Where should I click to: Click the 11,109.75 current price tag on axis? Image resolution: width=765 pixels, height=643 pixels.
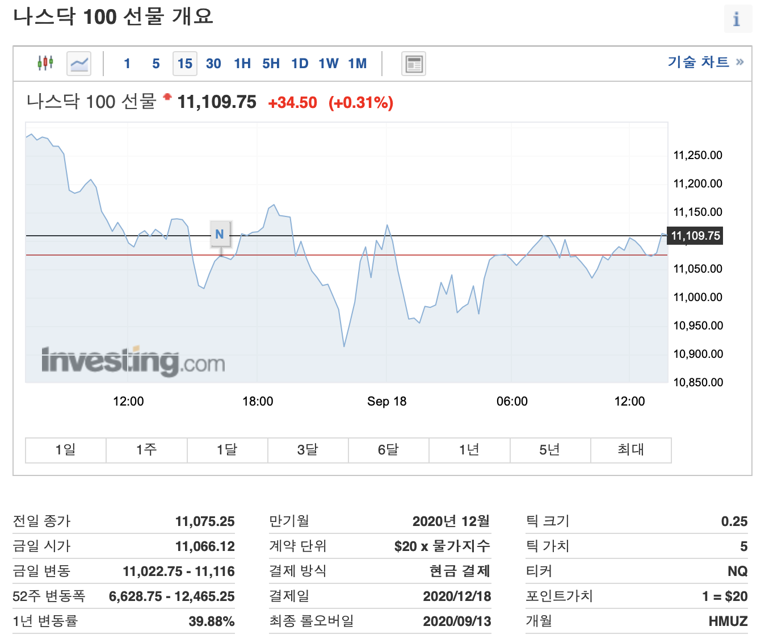click(x=695, y=236)
